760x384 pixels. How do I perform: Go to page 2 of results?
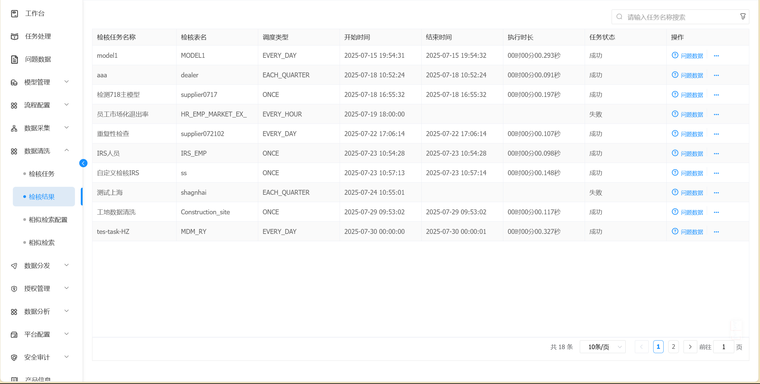673,347
